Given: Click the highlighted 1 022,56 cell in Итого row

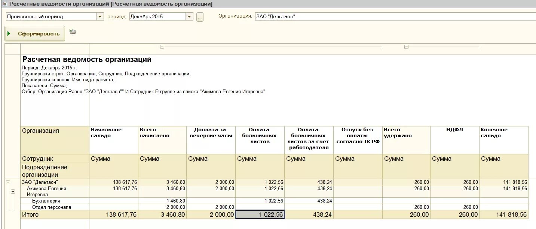Looking at the screenshot, I should click(260, 214).
